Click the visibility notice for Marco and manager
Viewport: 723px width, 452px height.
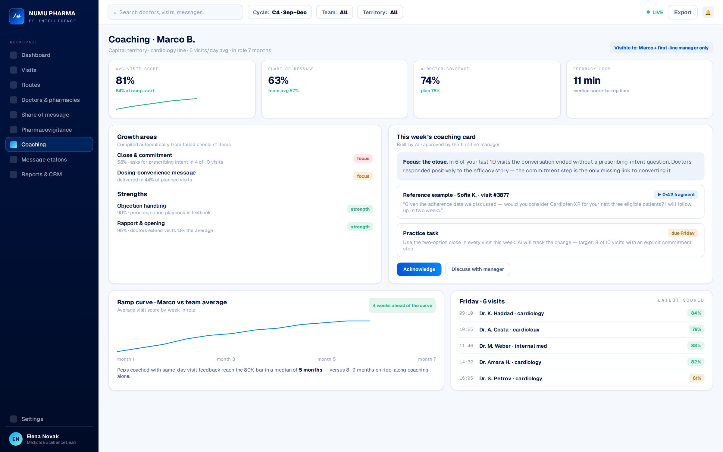(661, 48)
